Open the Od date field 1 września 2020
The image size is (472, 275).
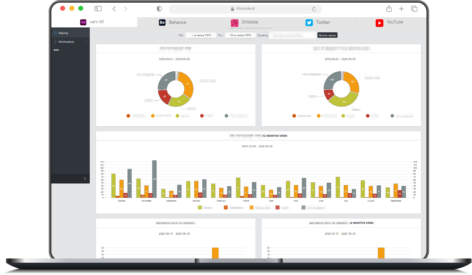[201, 35]
